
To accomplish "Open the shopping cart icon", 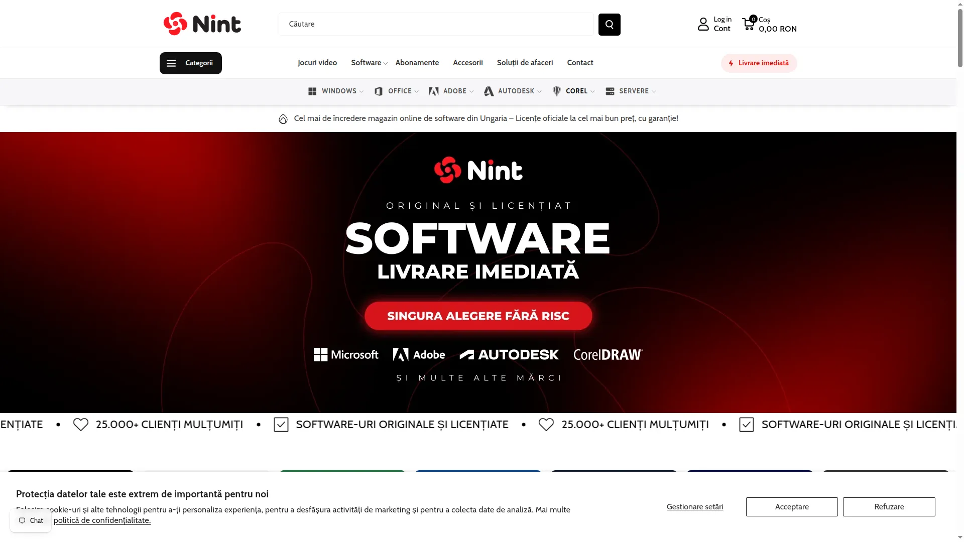I will [x=749, y=23].
